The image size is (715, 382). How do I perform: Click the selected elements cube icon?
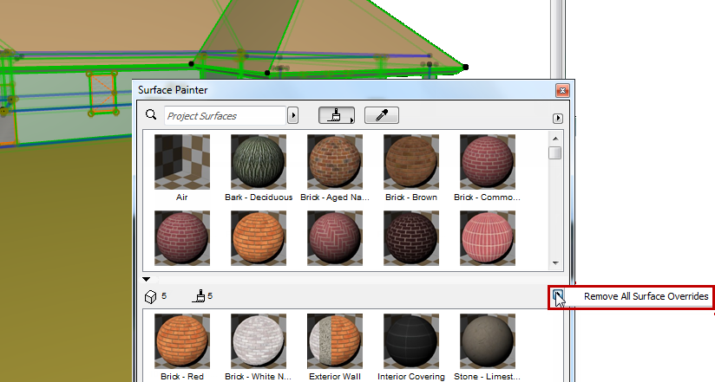[x=150, y=297]
